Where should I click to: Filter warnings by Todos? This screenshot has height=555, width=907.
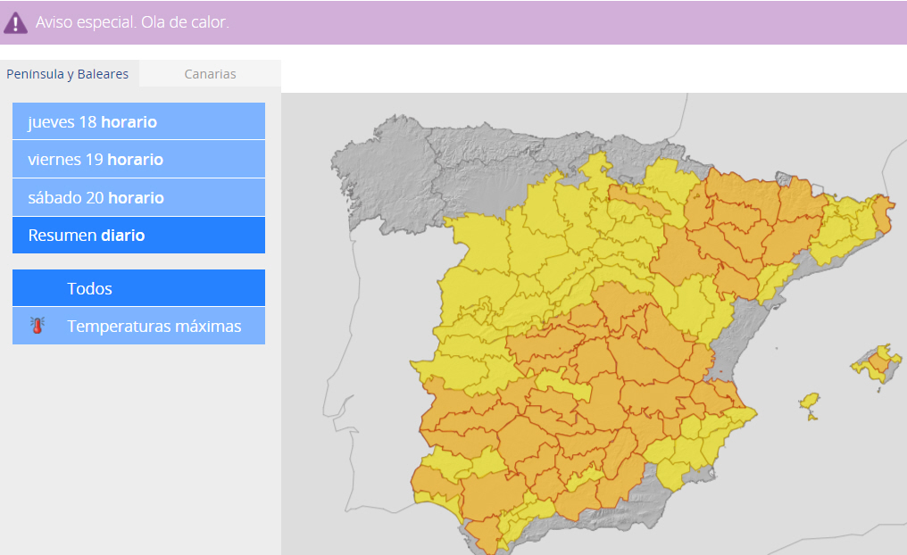[138, 288]
